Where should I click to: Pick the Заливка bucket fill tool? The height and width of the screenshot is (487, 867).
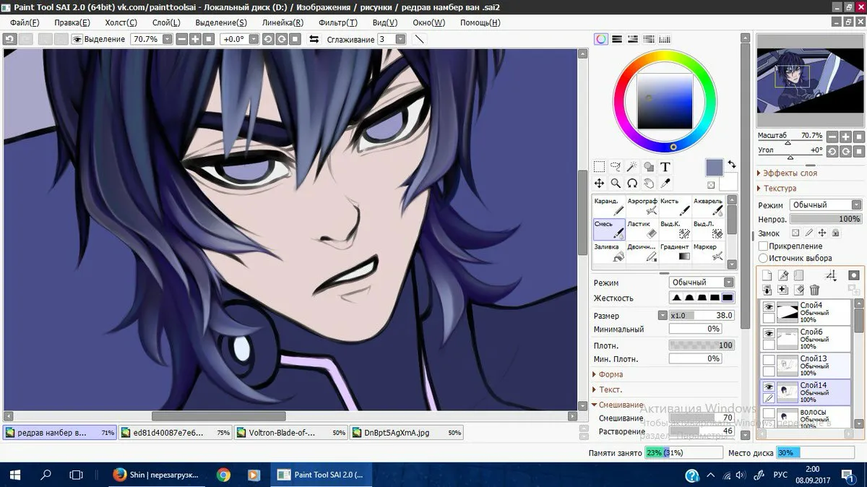[x=608, y=251]
